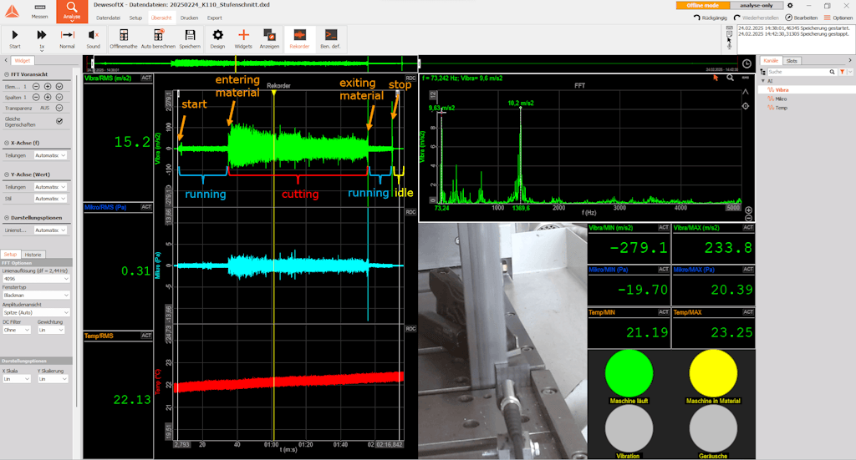The width and height of the screenshot is (856, 460).
Task: Open Amplitudenansicht dropdown
Action: coord(36,312)
